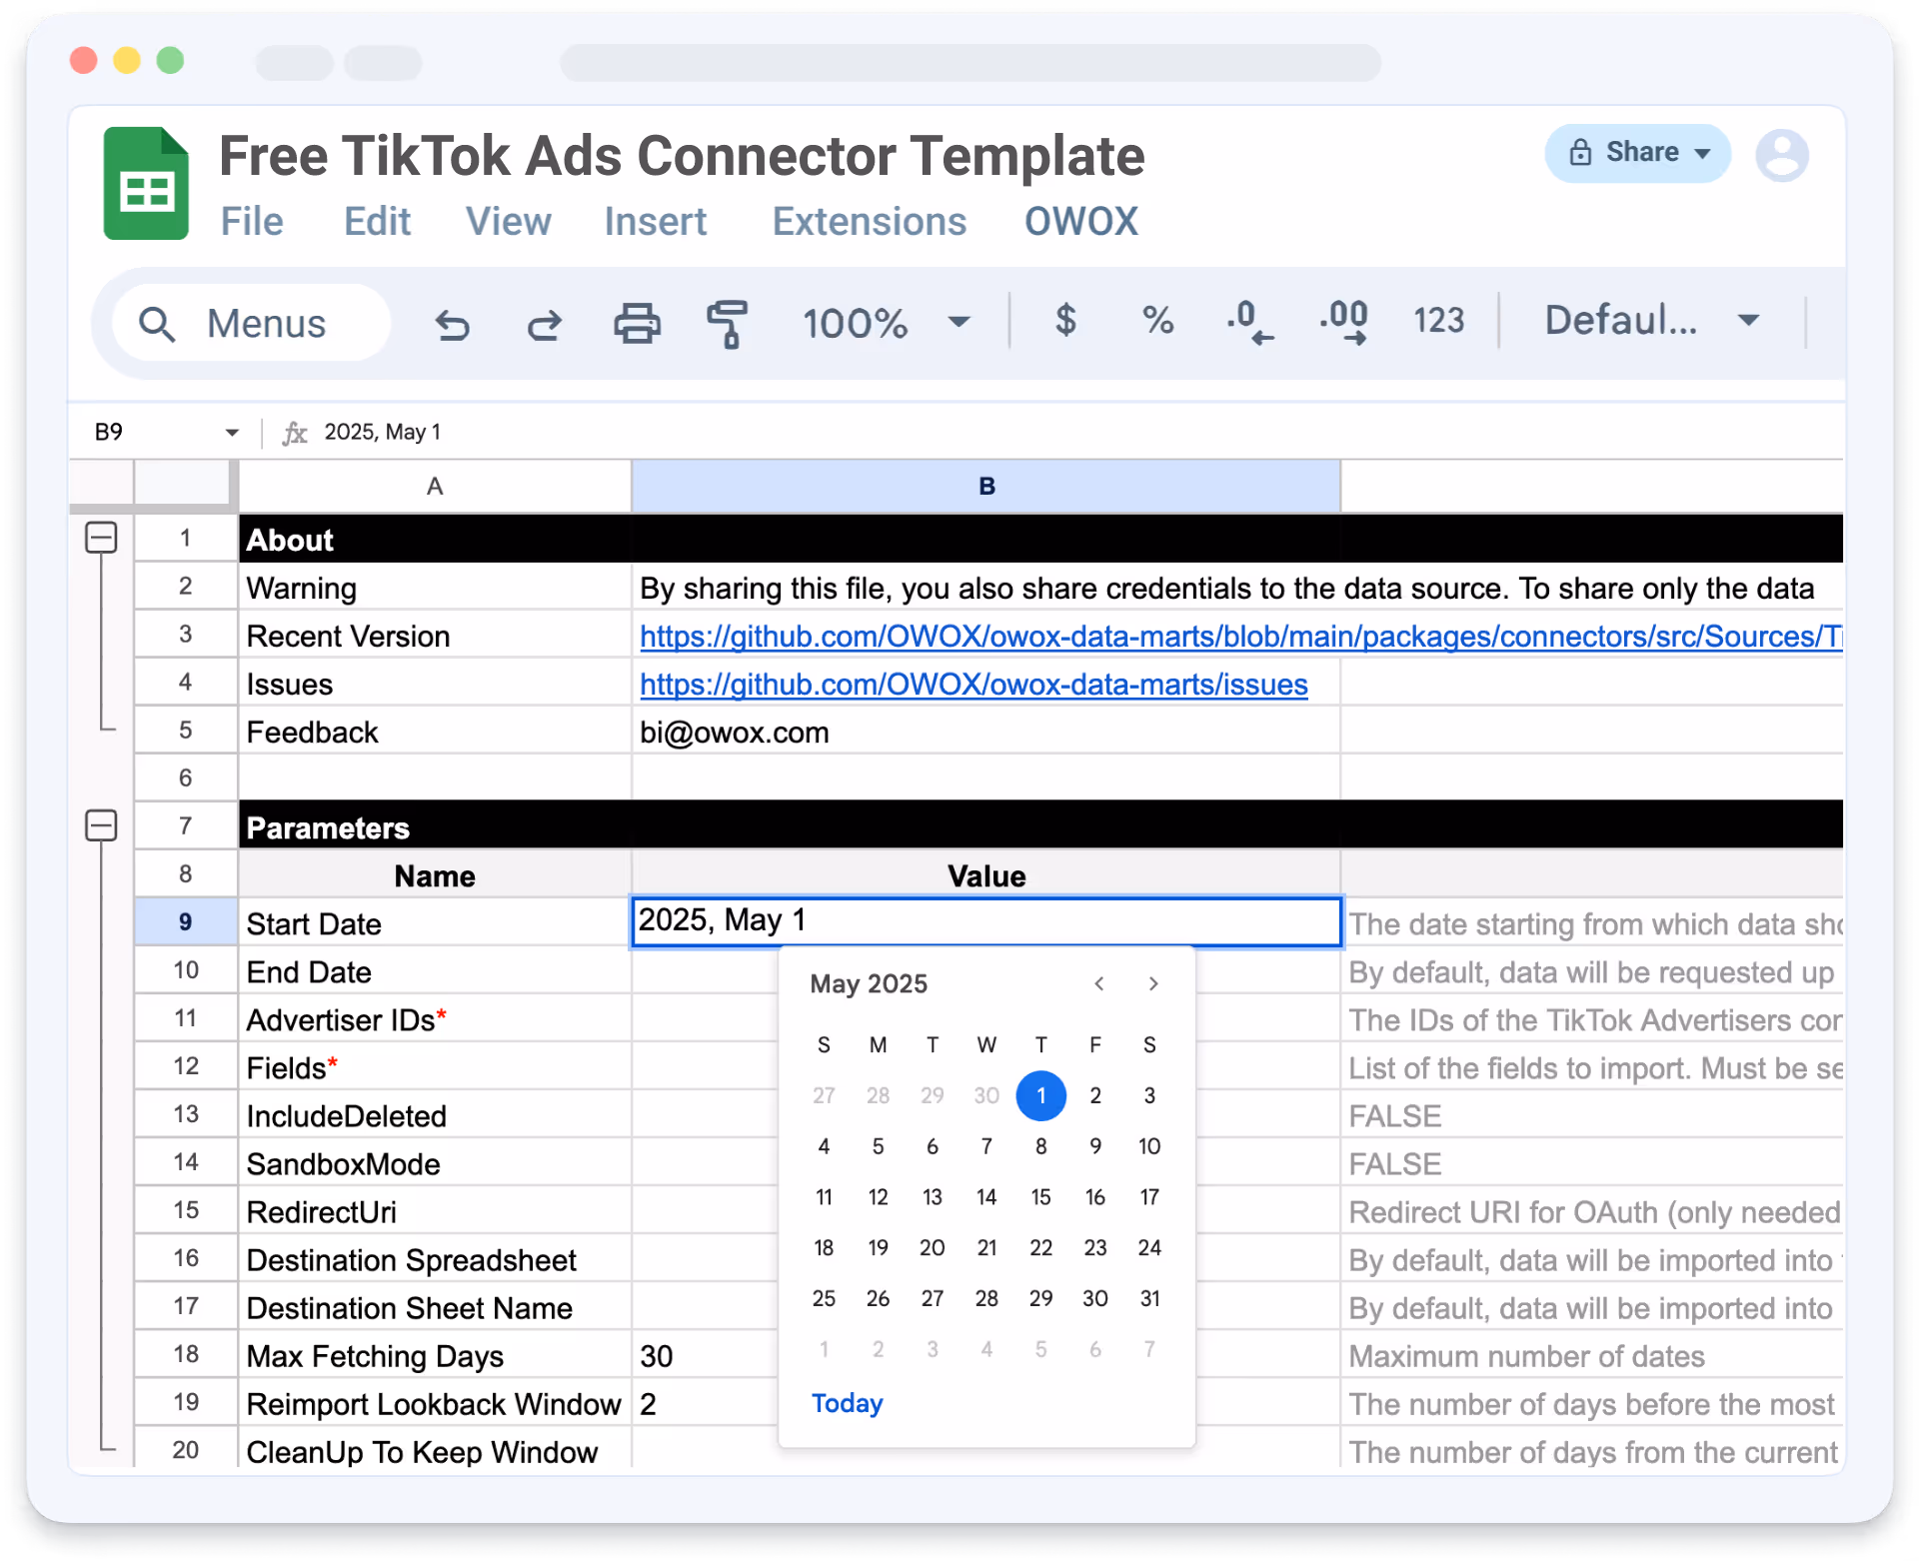
Task: Select May 15 in date picker
Action: coord(1040,1197)
